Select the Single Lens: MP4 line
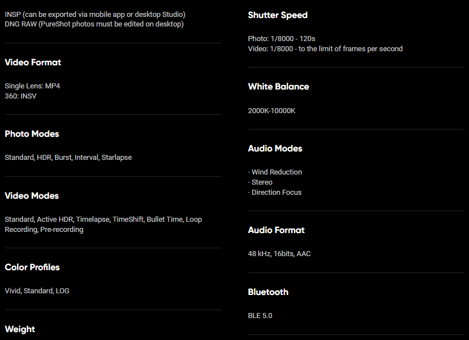The height and width of the screenshot is (340, 469). click(x=32, y=86)
